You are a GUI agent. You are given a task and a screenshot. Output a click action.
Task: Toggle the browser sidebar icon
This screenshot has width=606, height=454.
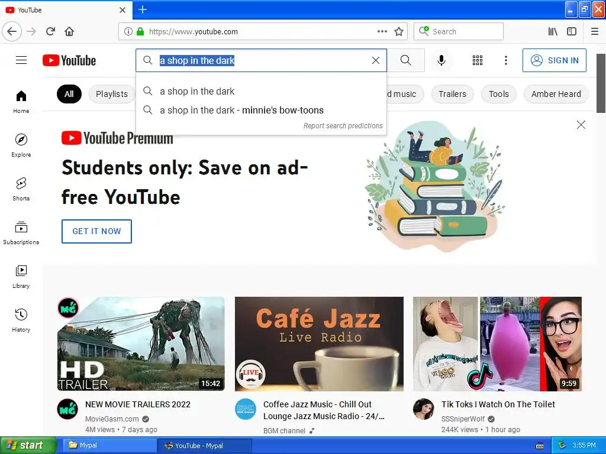pos(572,31)
